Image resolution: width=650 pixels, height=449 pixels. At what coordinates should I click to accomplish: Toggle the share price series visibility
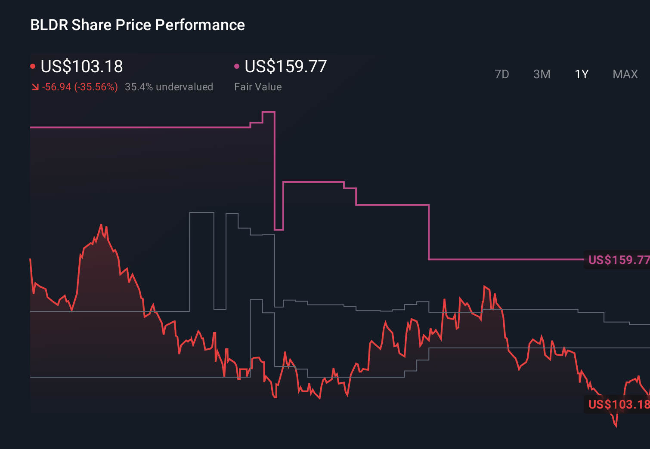pos(81,67)
